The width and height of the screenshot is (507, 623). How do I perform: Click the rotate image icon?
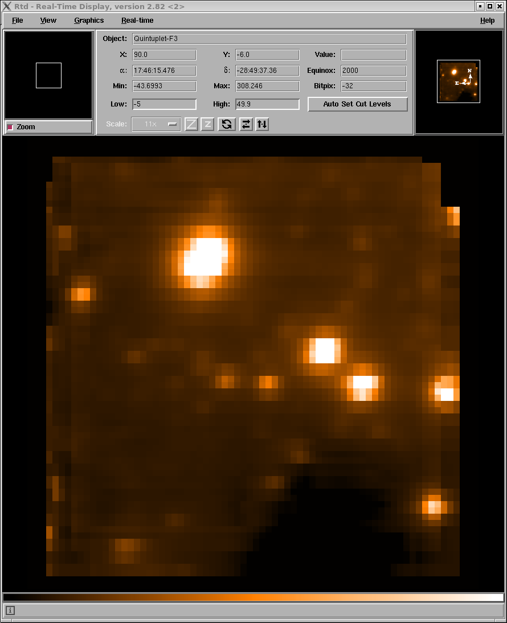[x=227, y=124]
